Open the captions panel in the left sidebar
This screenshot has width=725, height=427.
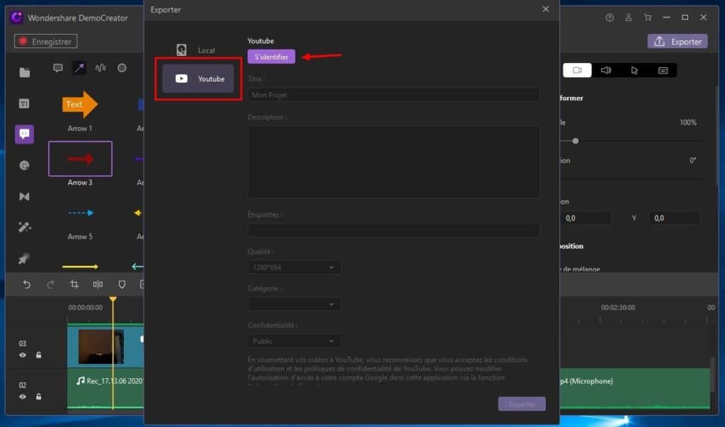25,103
